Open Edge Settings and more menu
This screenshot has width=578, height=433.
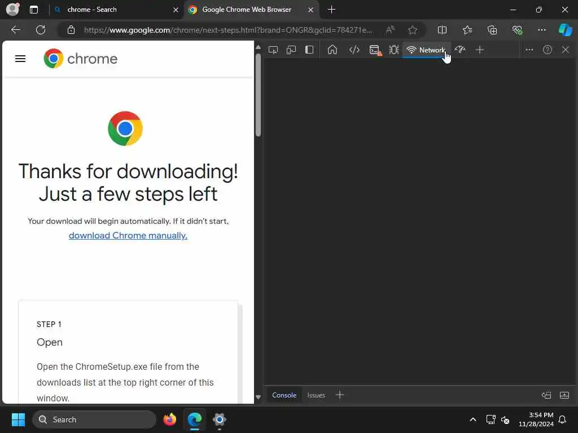[x=541, y=30]
